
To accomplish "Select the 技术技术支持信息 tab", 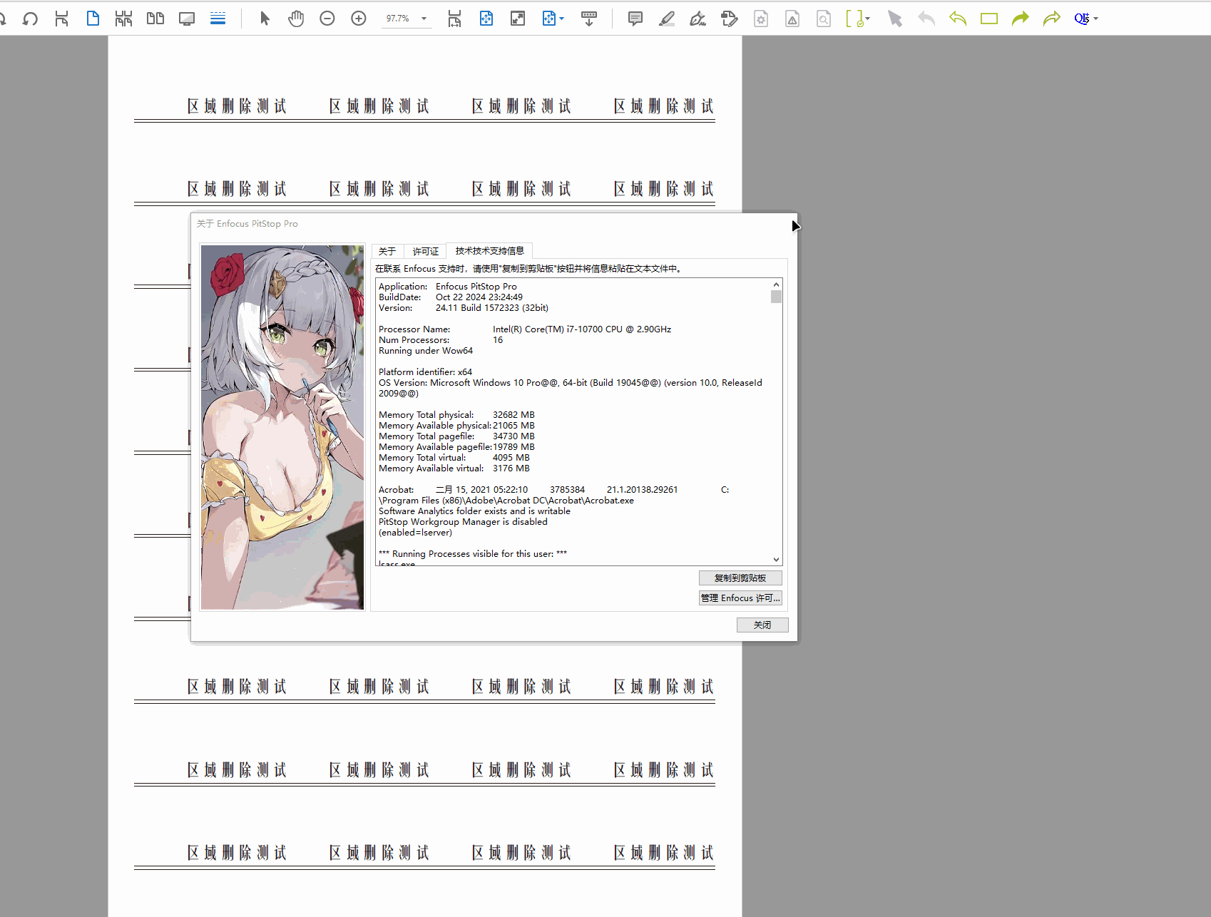I will 490,251.
